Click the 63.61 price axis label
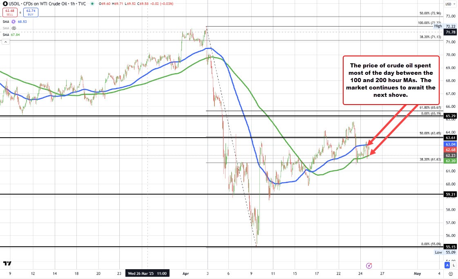Viewport: 458px width, 279px height. pos(450,138)
